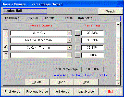This screenshot has height=97, width=124.
Task: Save the owner percentages
Action: point(86,82)
